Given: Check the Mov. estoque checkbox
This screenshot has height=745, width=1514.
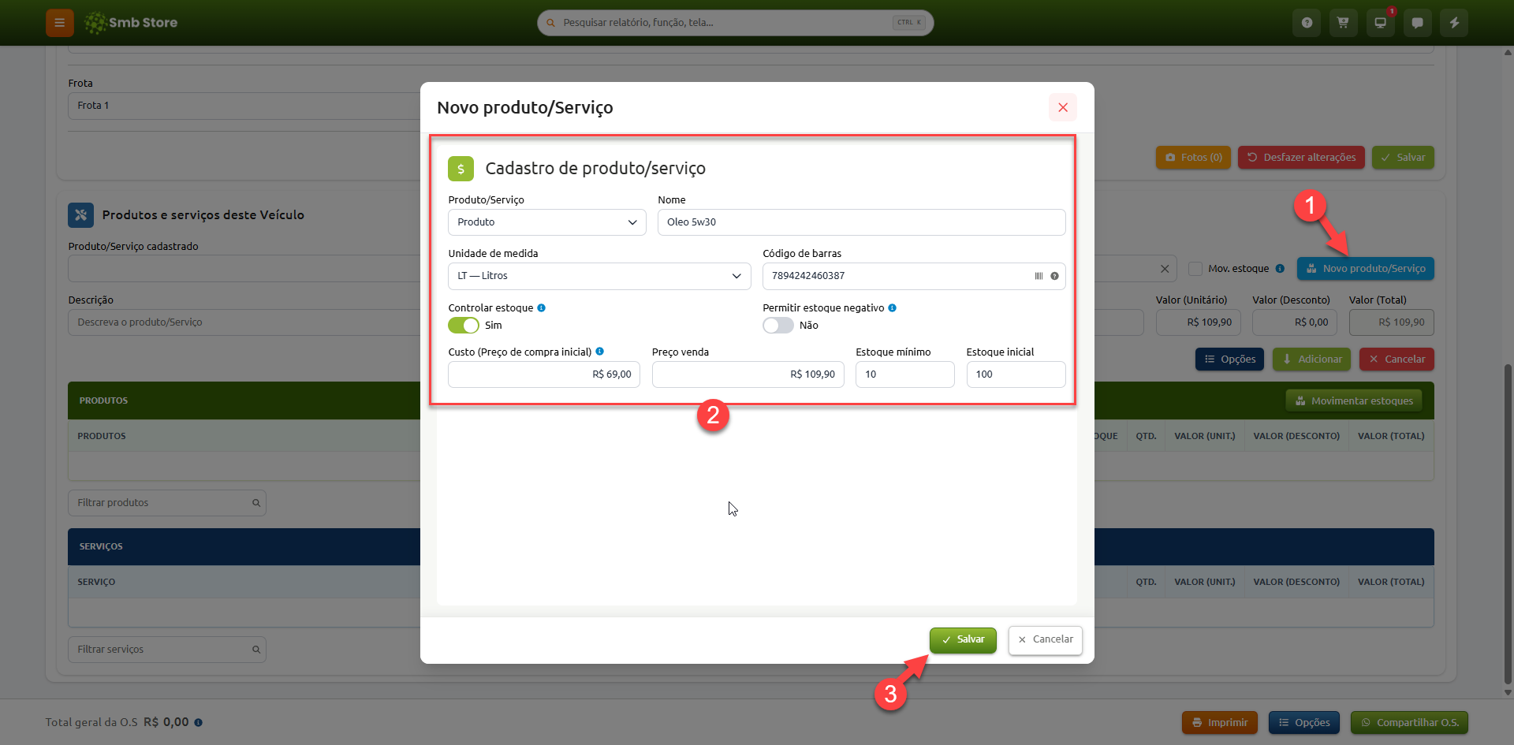Looking at the screenshot, I should point(1195,269).
